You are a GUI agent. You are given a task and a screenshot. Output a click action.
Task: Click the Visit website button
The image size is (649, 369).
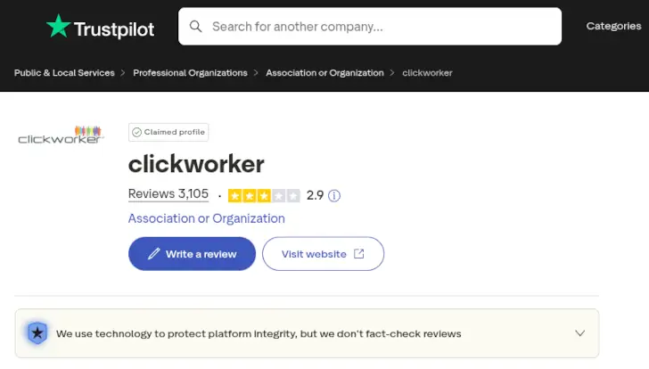pos(323,254)
